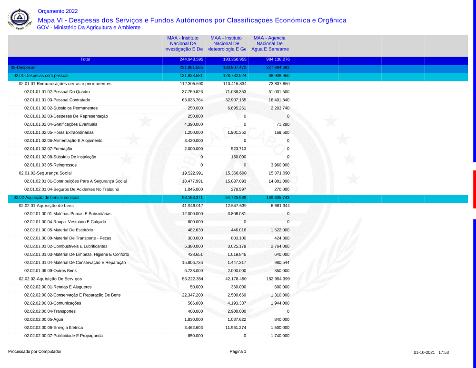This screenshot has width=476, height=368.
Task: Select the 02.01-Despesas com pessoal row
Action: [41, 76]
